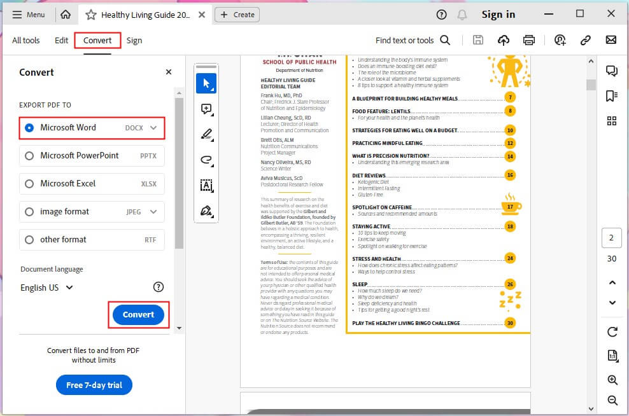The width and height of the screenshot is (629, 416).
Task: Copy the share link icon
Action: (x=585, y=39)
